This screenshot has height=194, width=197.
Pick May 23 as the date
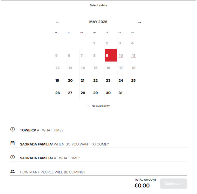(x=108, y=80)
